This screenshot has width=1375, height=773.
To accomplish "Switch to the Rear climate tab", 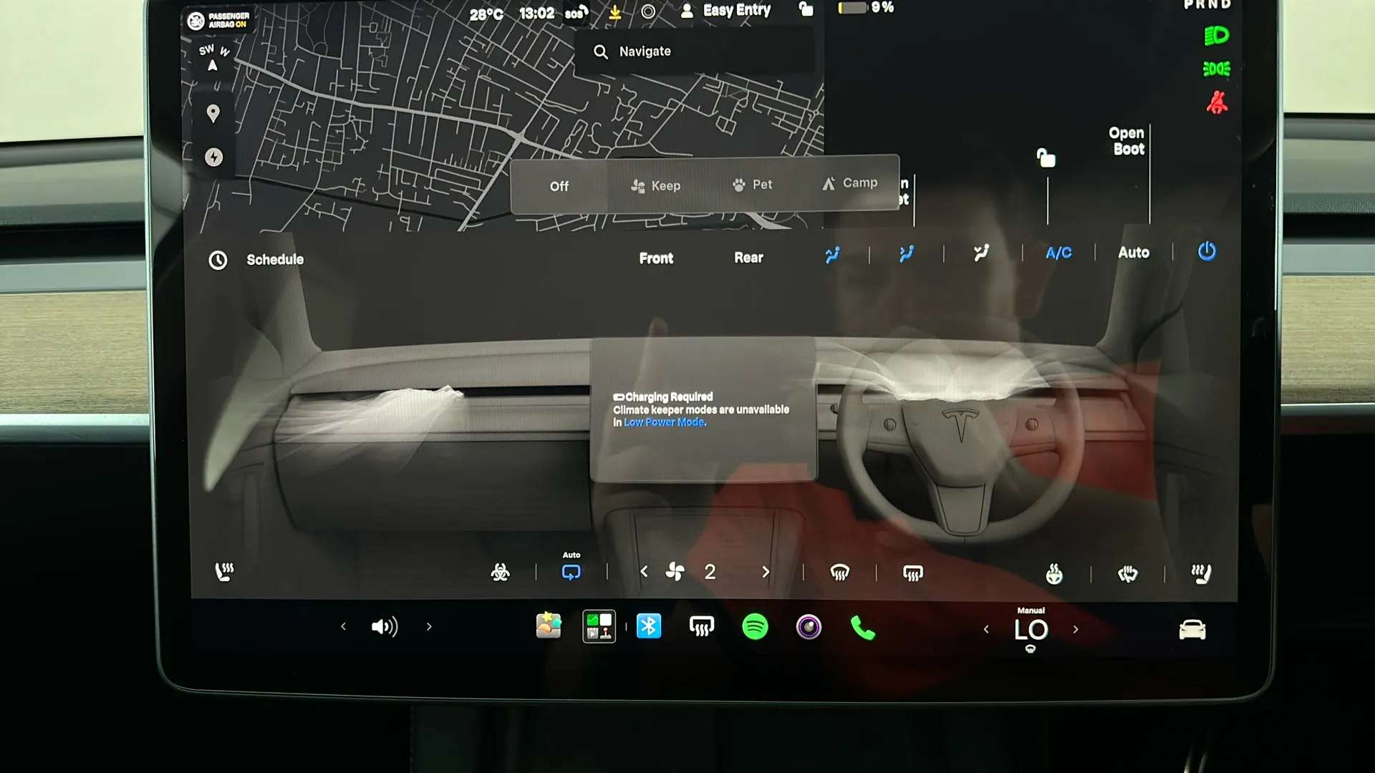I will click(x=748, y=258).
